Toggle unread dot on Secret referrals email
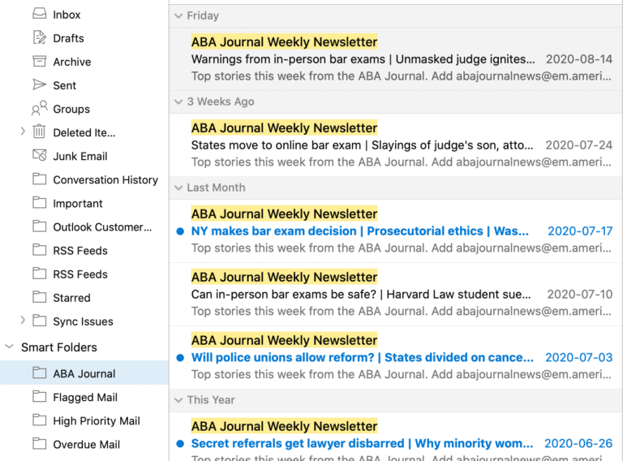The image size is (623, 461). [180, 443]
